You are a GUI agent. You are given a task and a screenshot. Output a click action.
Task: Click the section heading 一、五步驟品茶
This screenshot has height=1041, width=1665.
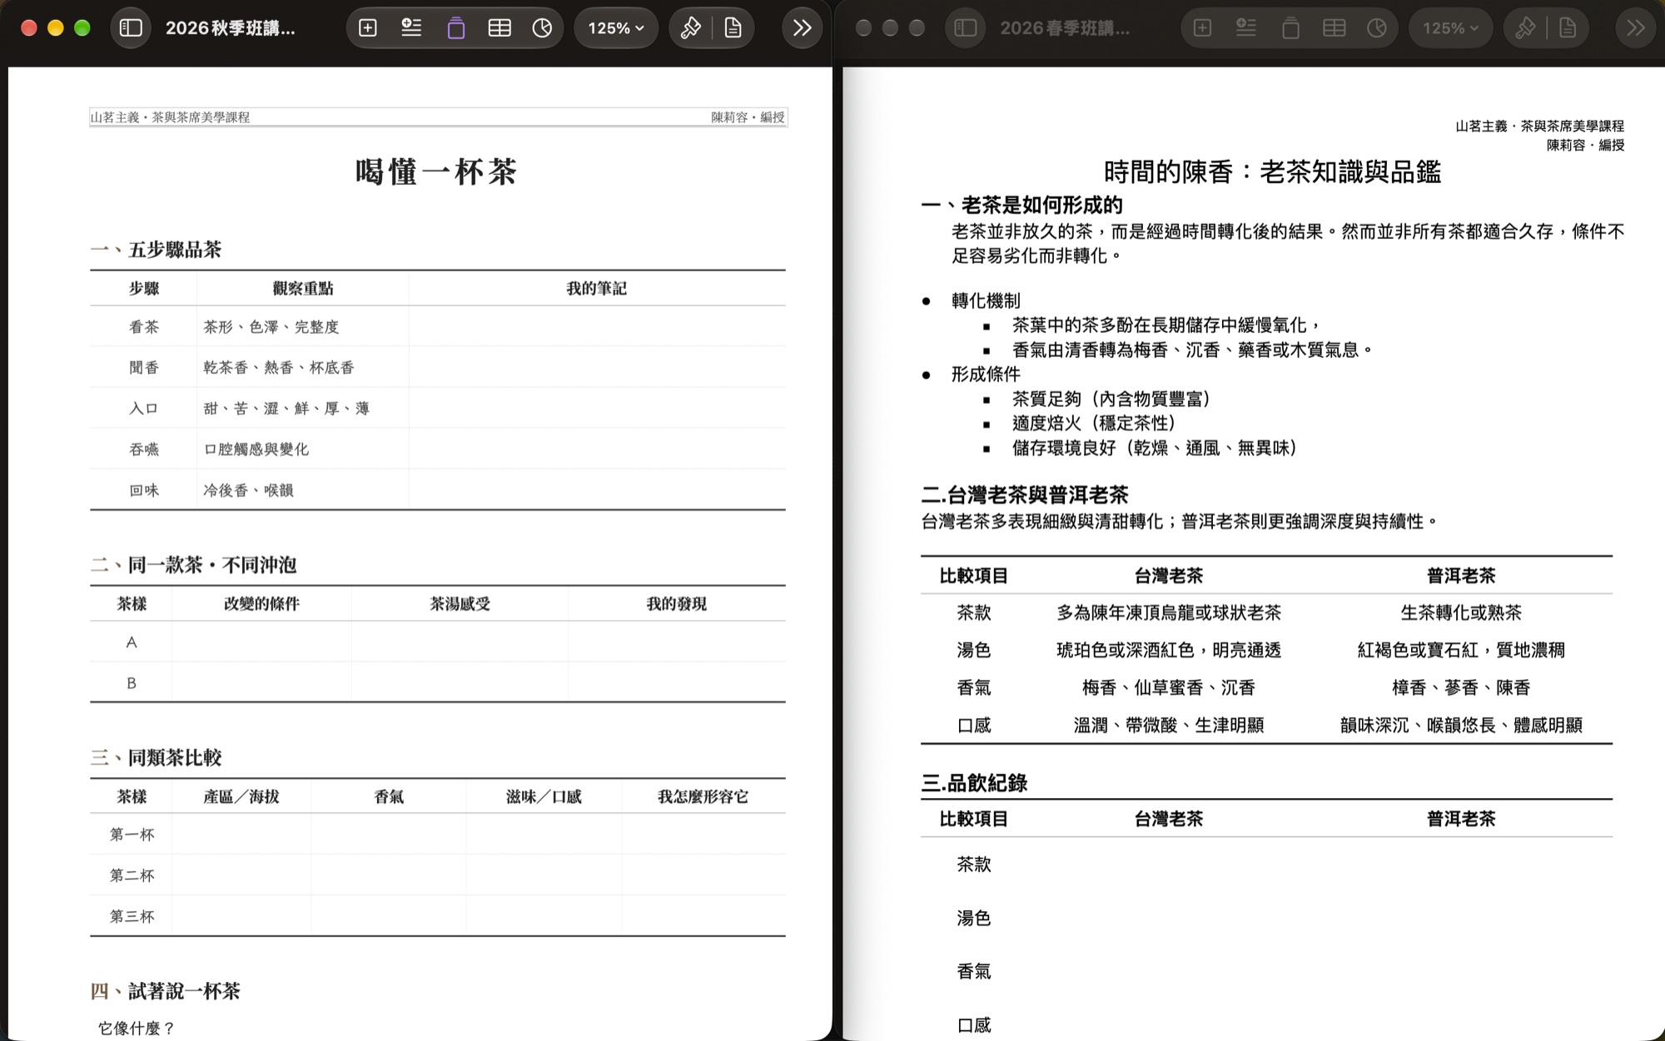pos(156,250)
